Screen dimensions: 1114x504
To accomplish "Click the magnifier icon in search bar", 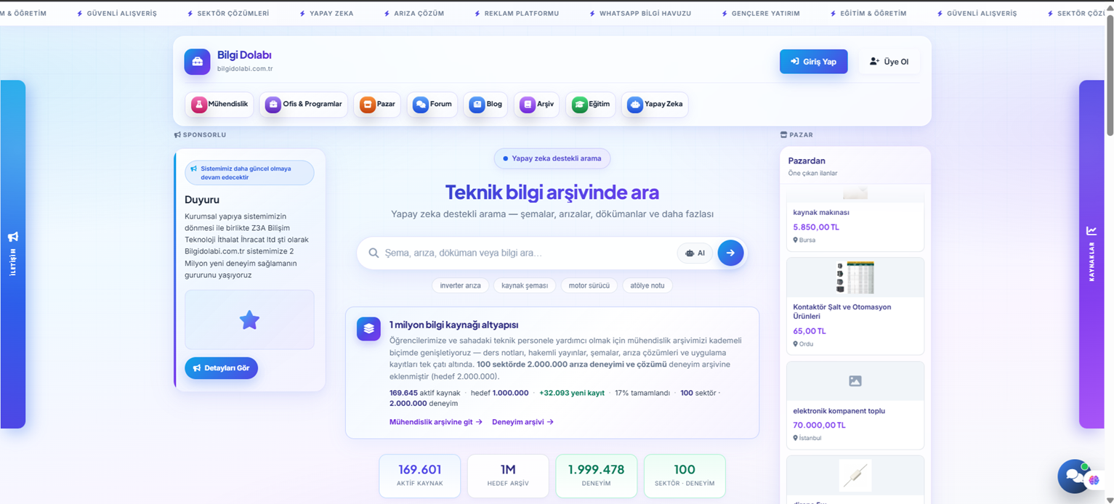I will pyautogui.click(x=374, y=253).
